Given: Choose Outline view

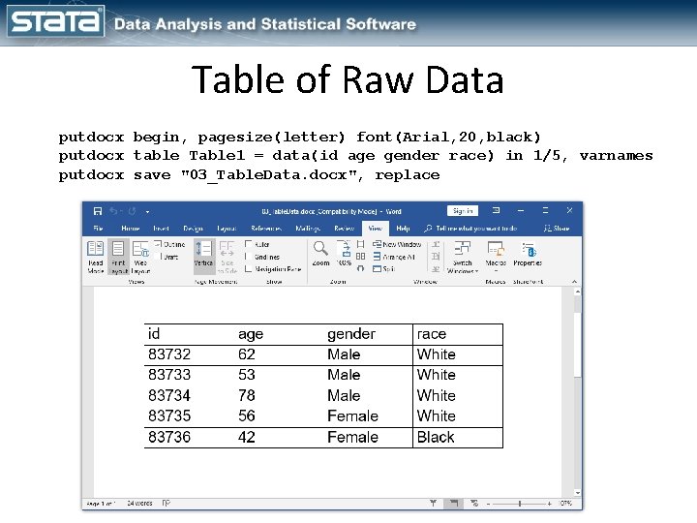Looking at the screenshot, I should (169, 244).
